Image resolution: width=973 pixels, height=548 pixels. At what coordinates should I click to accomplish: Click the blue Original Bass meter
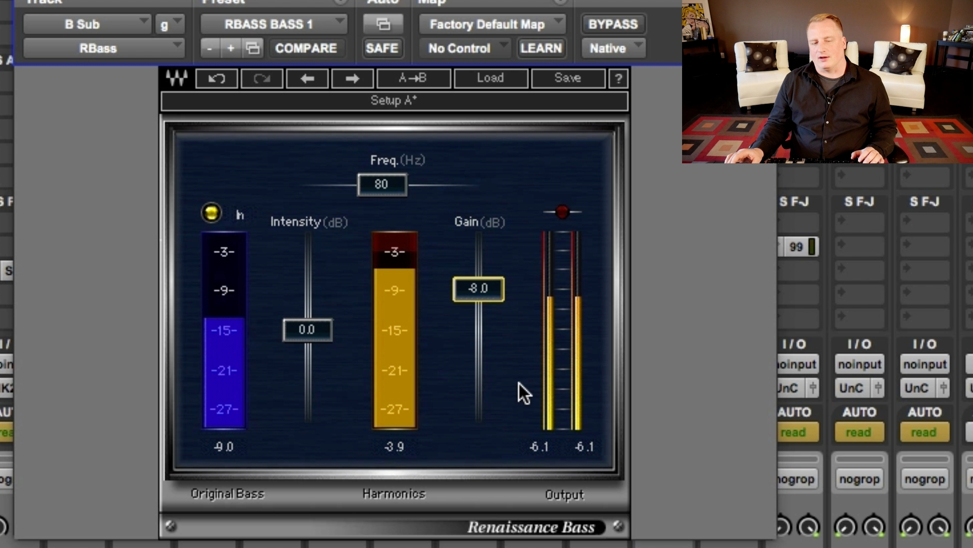(x=224, y=331)
